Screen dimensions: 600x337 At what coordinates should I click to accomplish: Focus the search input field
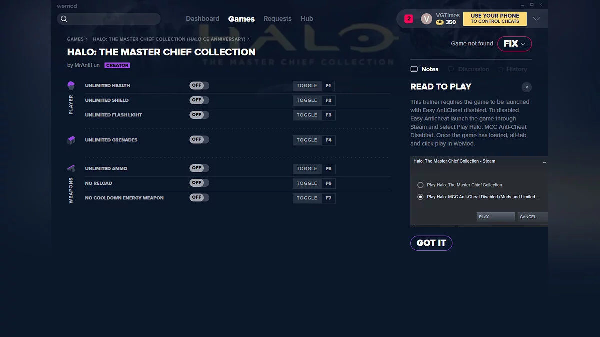pos(109,19)
